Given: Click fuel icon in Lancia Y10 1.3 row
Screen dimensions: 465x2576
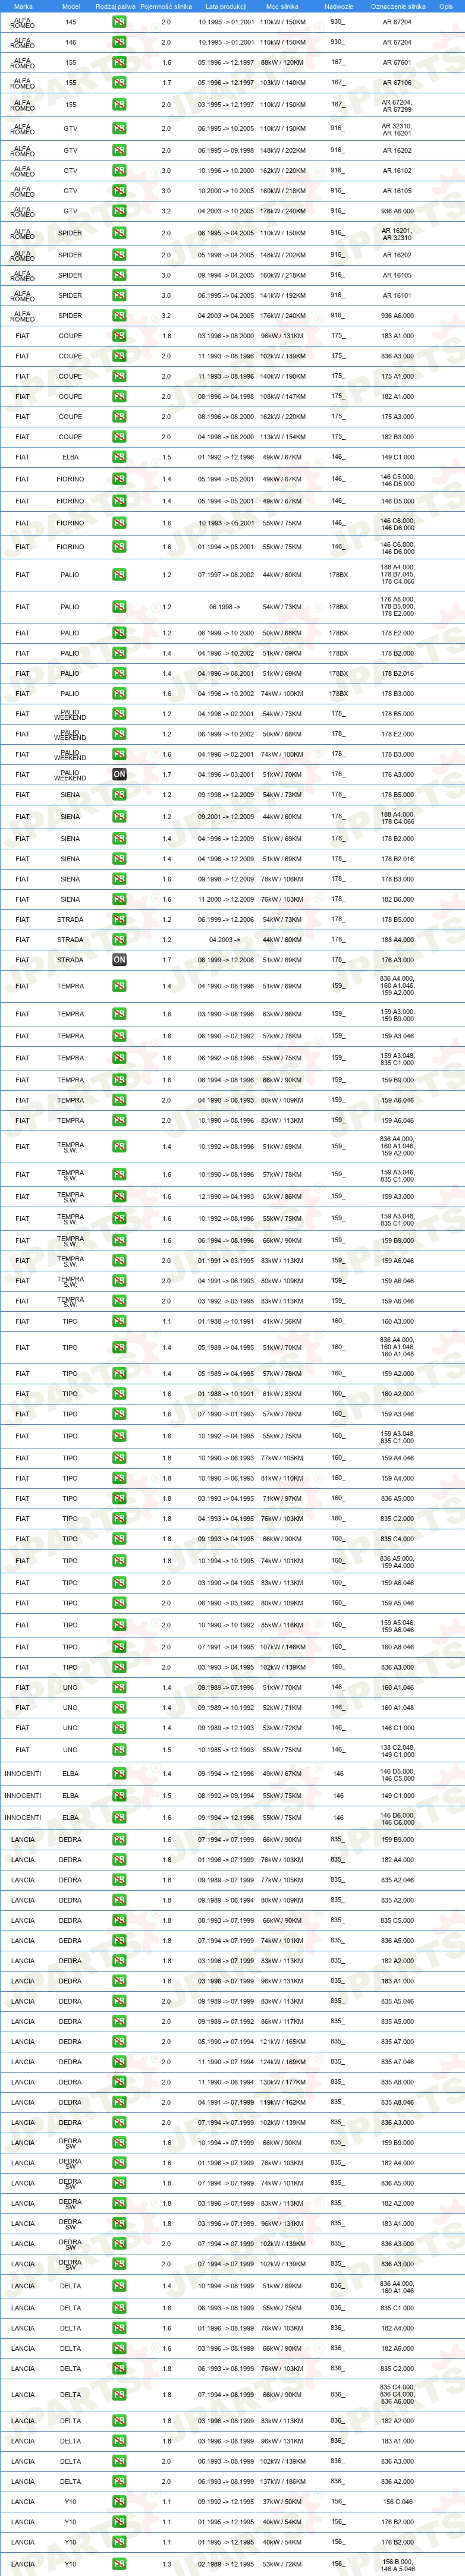Looking at the screenshot, I should point(119,2564).
